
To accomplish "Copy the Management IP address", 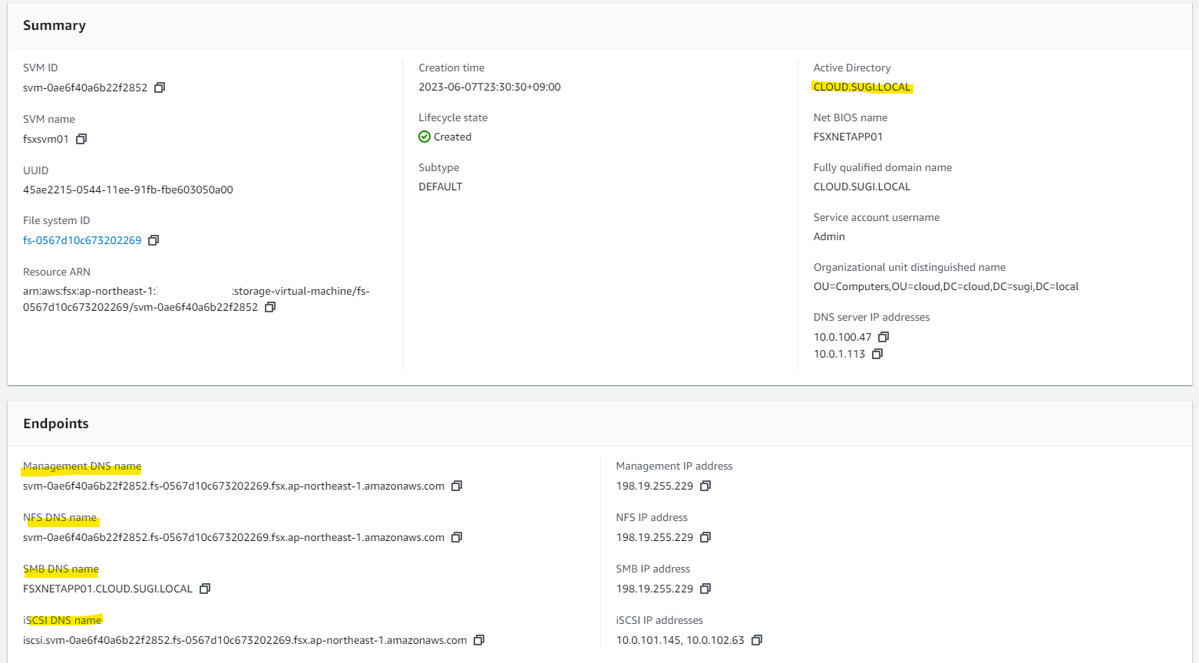I will [x=705, y=486].
